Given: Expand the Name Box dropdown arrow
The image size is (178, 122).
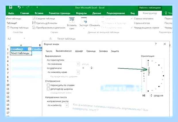Looking at the screenshot, I should (24, 38).
